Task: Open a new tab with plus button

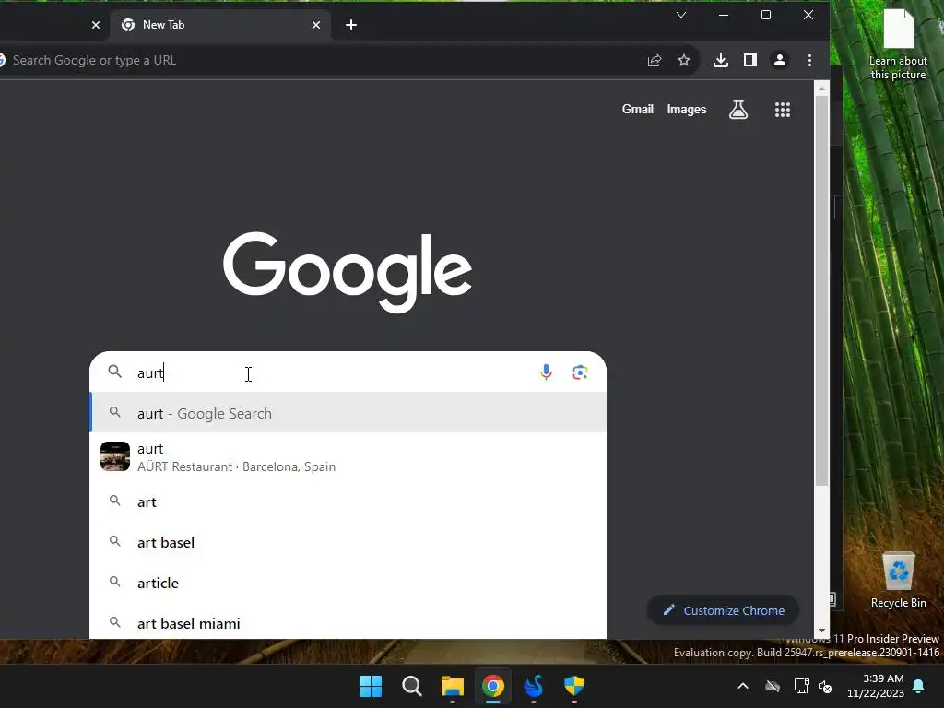Action: coord(351,25)
